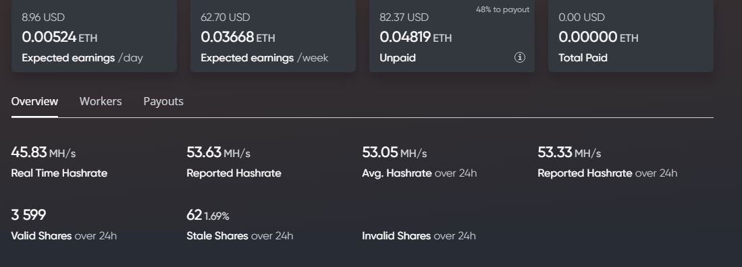Screen dimensions: 742x267
Task: Click the Total Paid card
Action: tap(631, 36)
